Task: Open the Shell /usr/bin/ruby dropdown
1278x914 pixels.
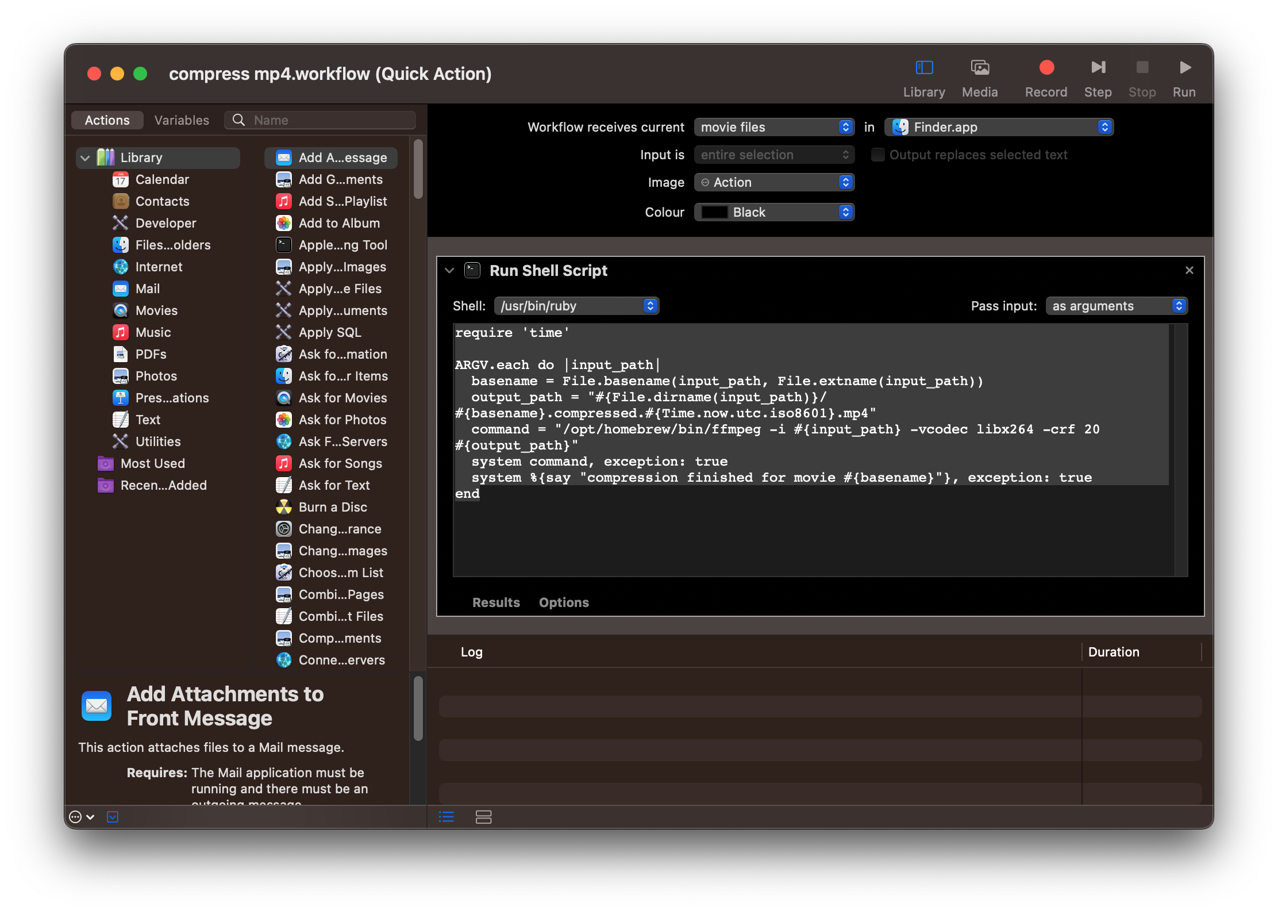Action: point(576,306)
